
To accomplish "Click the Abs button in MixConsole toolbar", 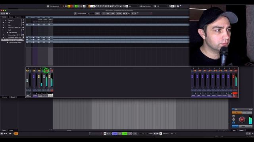I will 113,13.
